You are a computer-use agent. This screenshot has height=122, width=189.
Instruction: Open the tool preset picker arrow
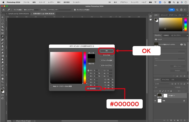[11, 10]
